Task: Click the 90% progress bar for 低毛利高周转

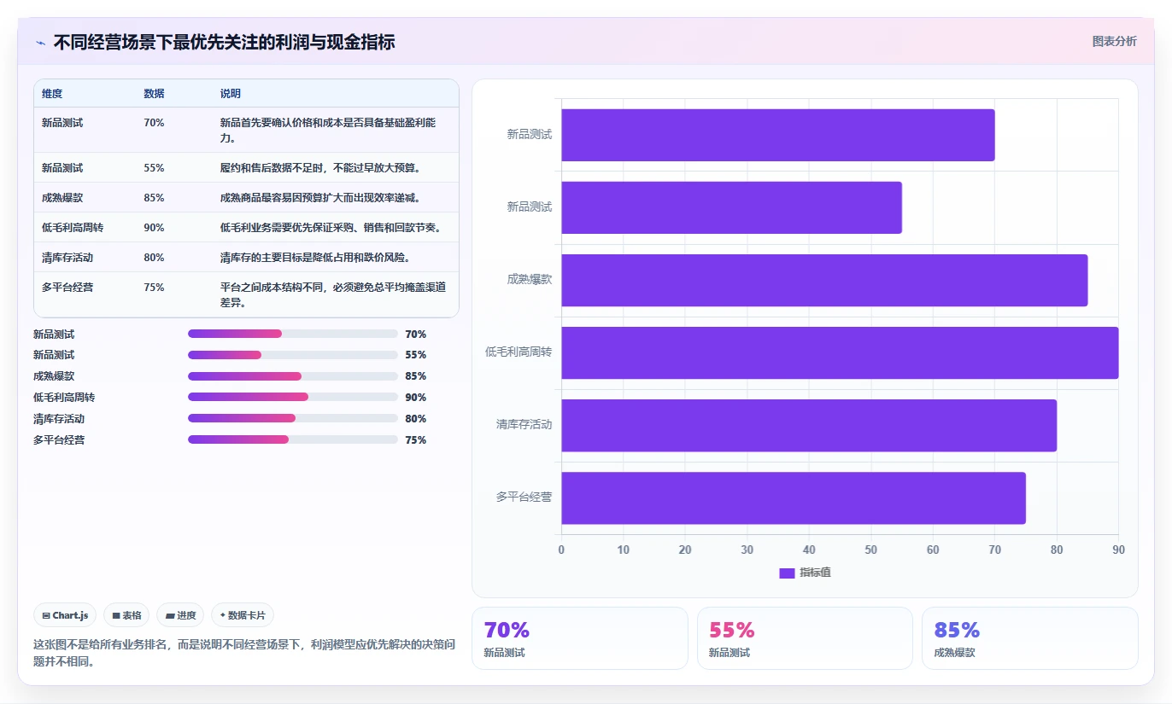Action: (x=293, y=397)
